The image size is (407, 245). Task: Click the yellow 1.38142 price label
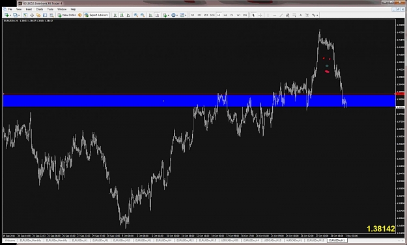click(x=380, y=229)
